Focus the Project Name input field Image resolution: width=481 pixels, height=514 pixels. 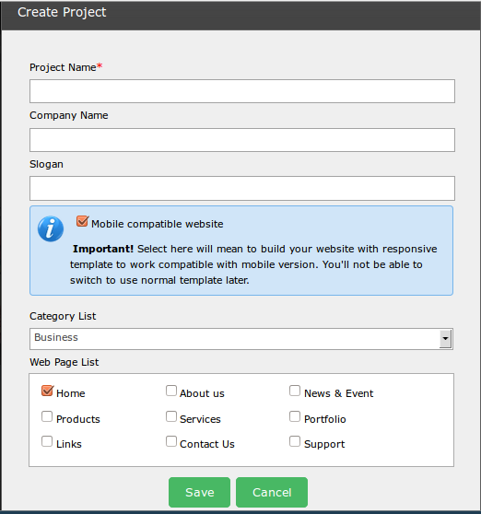[242, 91]
